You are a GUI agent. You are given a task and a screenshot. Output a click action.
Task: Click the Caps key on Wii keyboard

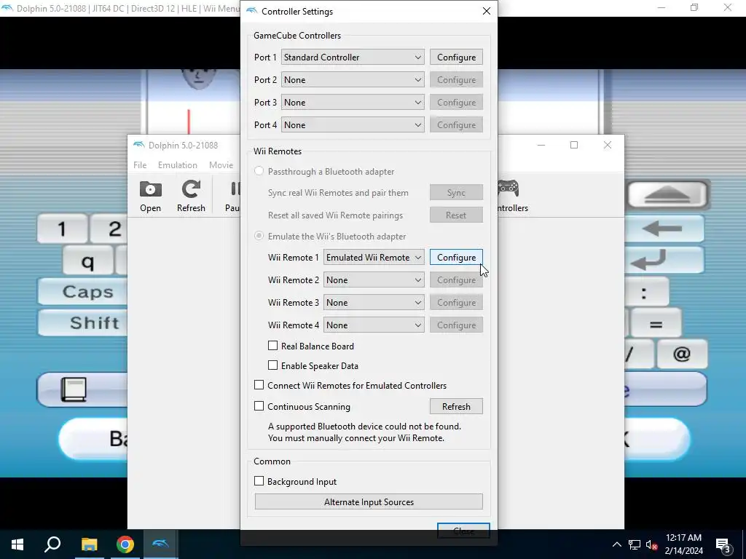(x=83, y=291)
